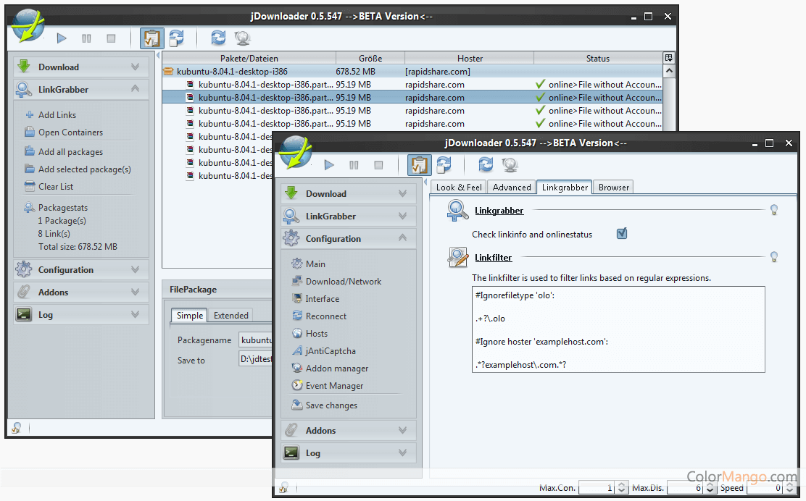Image resolution: width=806 pixels, height=501 pixels.
Task: Switch to the Advanced tab
Action: (x=511, y=187)
